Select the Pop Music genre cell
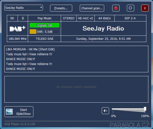Image resolution: width=153 pixels, height=129 pixels. [44, 18]
